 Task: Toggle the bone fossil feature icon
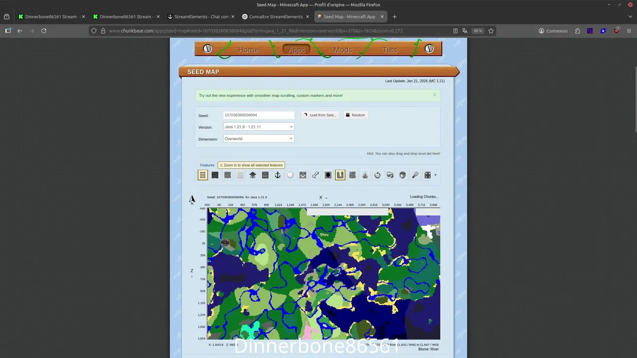[315, 175]
